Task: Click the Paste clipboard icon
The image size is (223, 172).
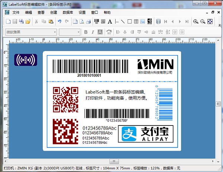Action: 51,22
